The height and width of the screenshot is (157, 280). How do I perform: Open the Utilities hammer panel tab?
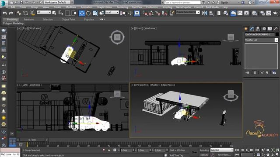(x=276, y=29)
